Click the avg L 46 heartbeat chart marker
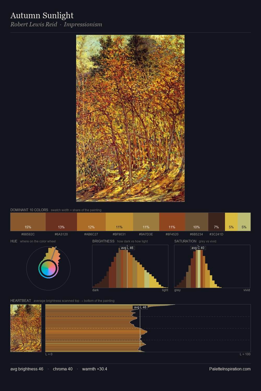The height and width of the screenshot is (391, 261). (140, 307)
